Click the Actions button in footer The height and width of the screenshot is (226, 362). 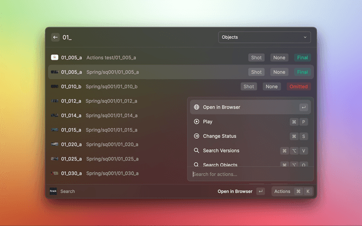(282, 192)
